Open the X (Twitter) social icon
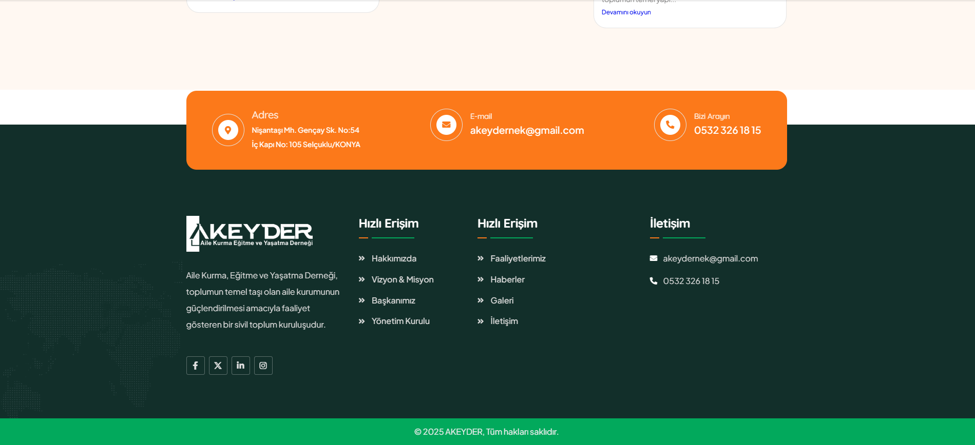975x445 pixels. tap(218, 366)
